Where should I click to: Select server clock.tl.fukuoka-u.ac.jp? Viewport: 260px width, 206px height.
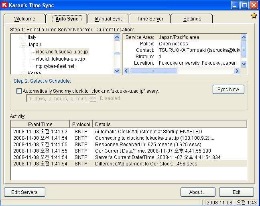pos(60,59)
